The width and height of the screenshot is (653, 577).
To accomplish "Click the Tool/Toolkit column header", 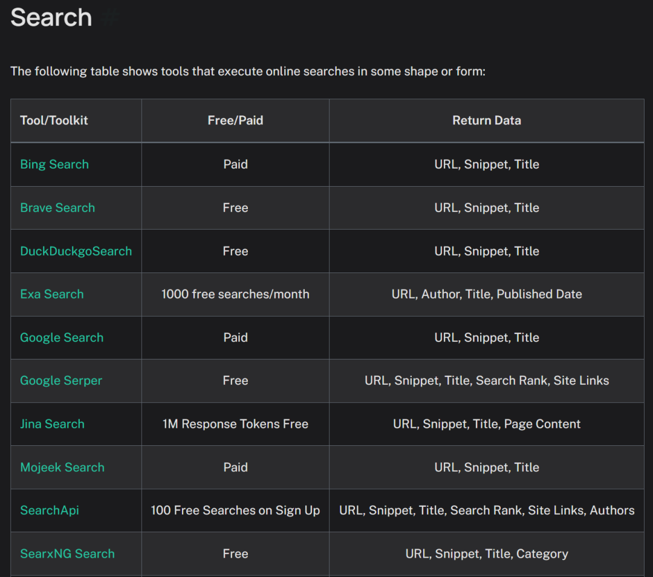I will pyautogui.click(x=54, y=121).
